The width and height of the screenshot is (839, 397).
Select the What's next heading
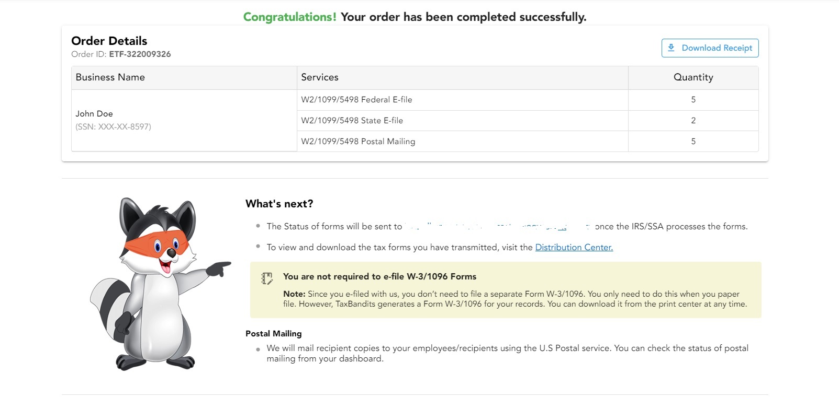pos(279,203)
